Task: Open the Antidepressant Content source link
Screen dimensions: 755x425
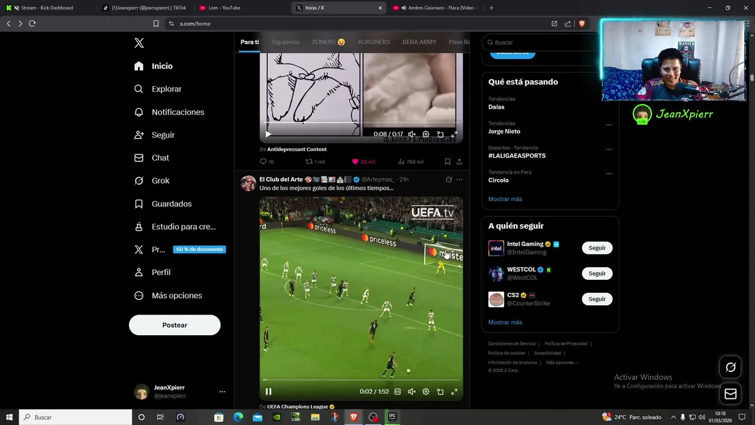Action: (x=297, y=149)
